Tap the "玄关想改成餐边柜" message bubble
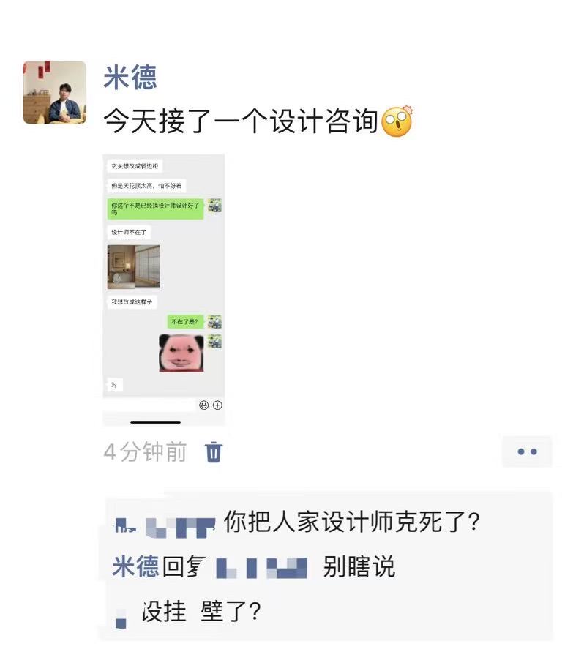 point(135,166)
